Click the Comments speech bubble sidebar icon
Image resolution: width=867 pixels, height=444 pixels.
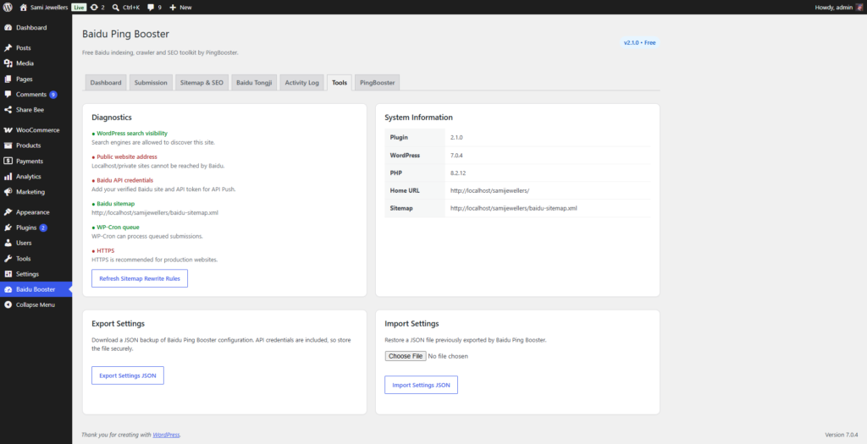(8, 95)
